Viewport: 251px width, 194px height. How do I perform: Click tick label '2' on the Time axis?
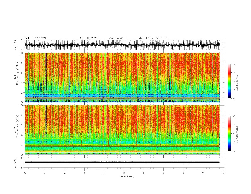coord(65,173)
